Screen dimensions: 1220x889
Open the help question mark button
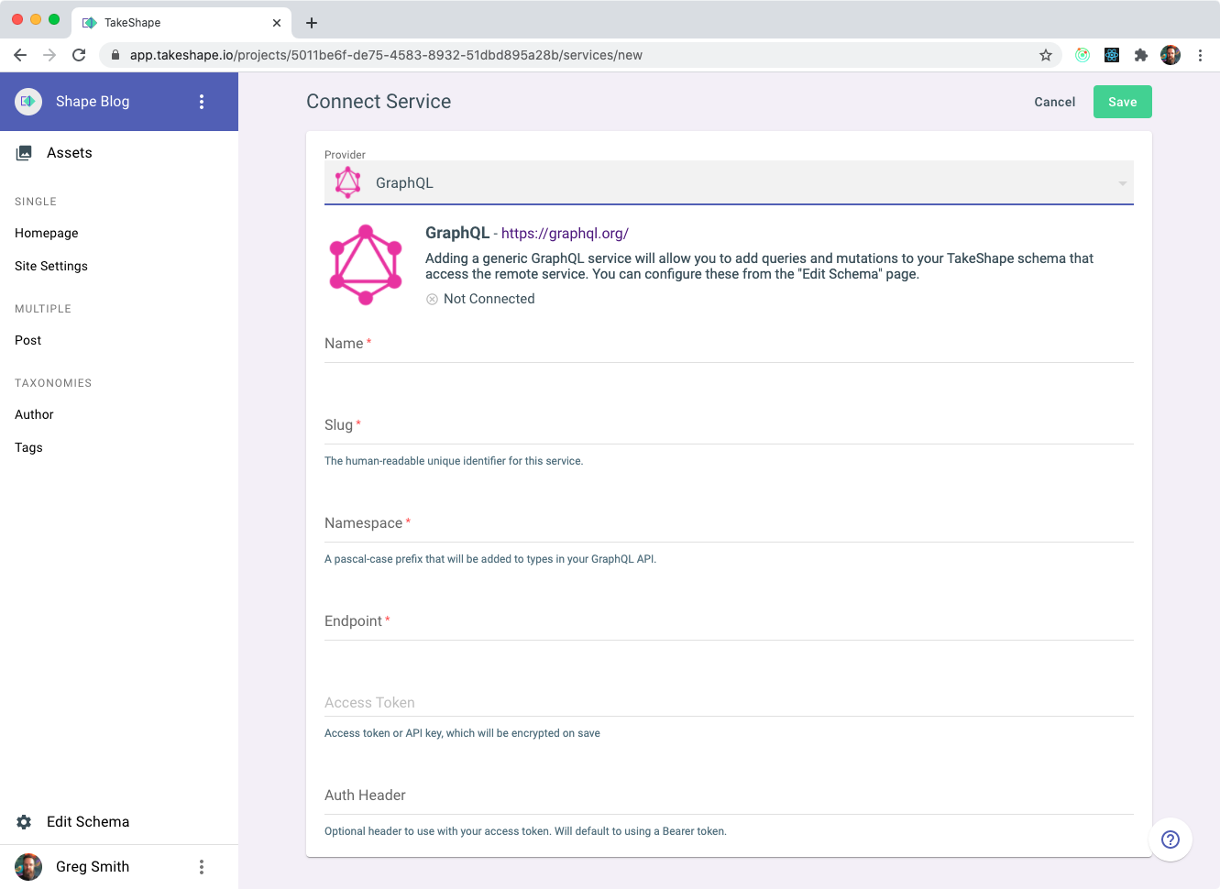[1171, 840]
